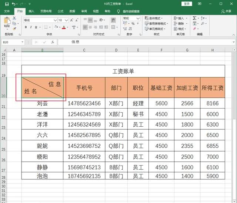The width and height of the screenshot is (237, 203).
Task: Open the Name Box dropdown arrow
Action: click(x=22, y=42)
